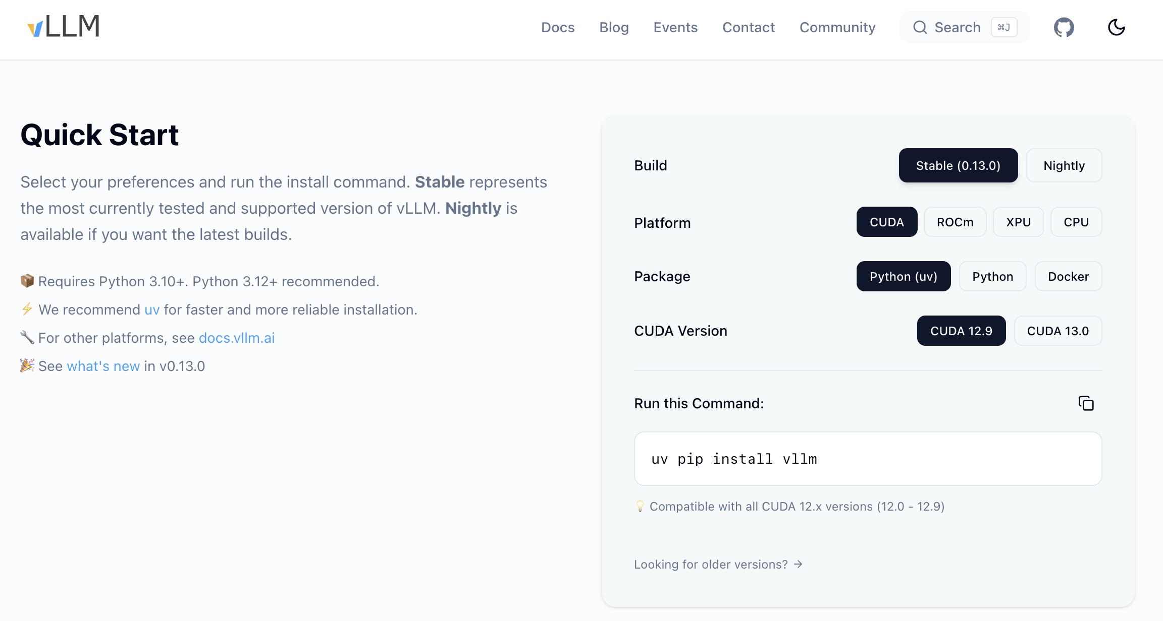This screenshot has height=621, width=1163.
Task: Switch Package to plain Python
Action: click(992, 276)
